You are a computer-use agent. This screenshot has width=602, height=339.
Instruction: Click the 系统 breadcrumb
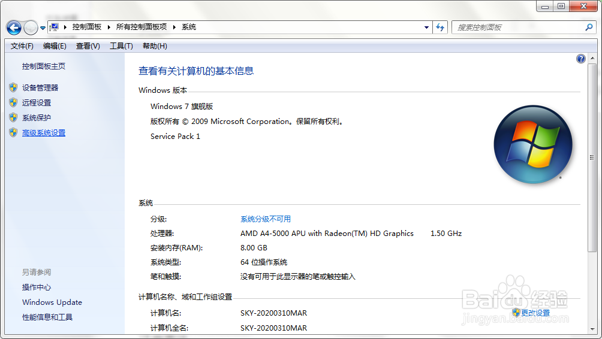(x=189, y=27)
